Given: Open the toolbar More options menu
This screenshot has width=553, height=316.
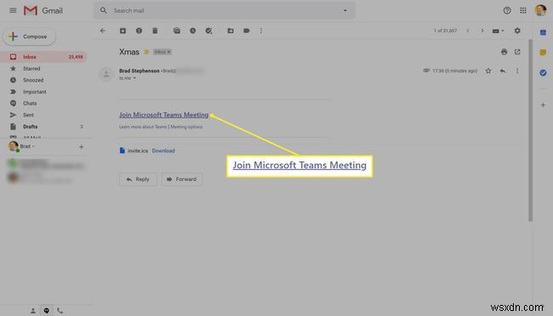Looking at the screenshot, I should click(x=261, y=31).
